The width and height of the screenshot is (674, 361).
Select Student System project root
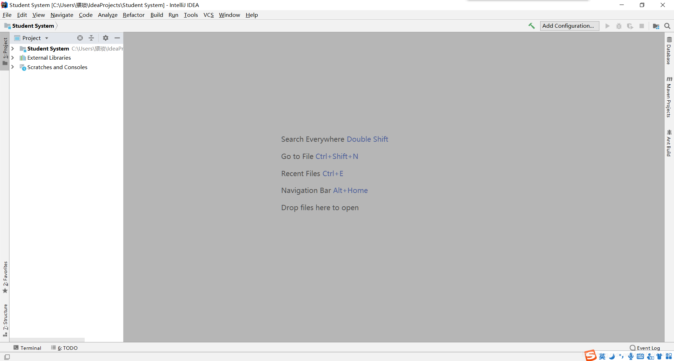pyautogui.click(x=48, y=48)
